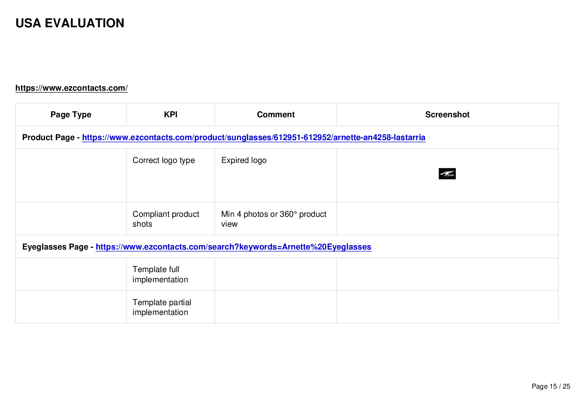
Task: Select the 'Eyeglasses Page -' row label
Action: 58,247
